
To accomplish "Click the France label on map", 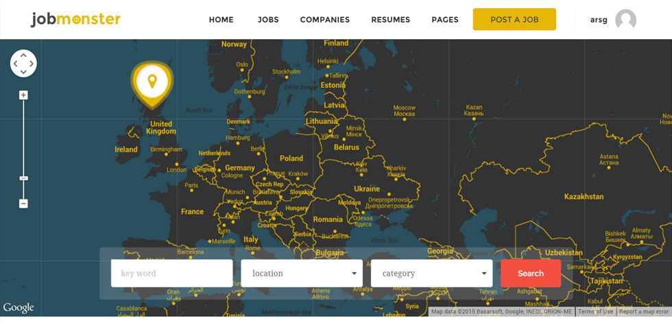I will (192, 212).
